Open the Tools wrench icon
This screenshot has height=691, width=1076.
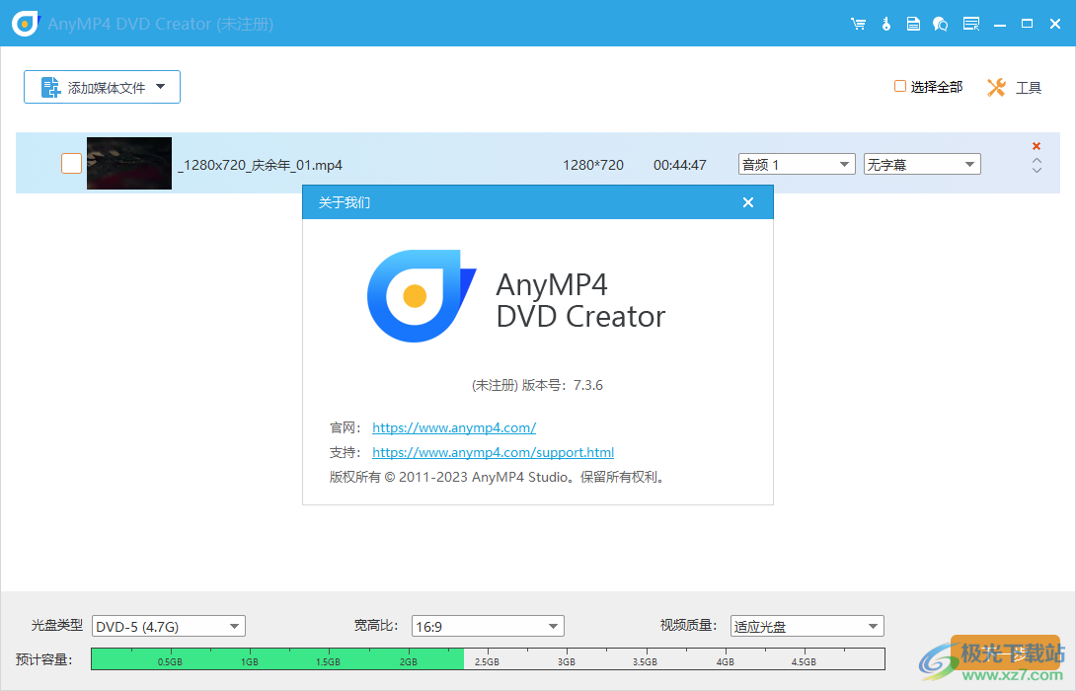[x=996, y=87]
